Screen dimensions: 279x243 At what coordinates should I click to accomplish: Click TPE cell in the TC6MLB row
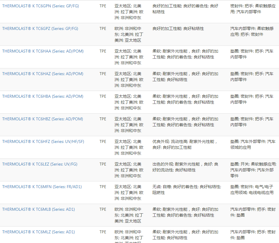103,209
